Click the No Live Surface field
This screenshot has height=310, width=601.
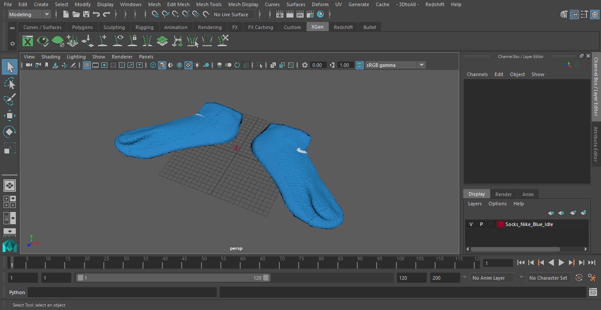point(233,15)
